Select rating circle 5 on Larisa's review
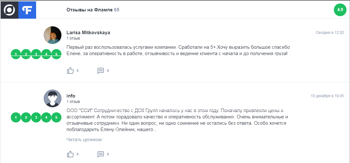350x163 pixels. (x=56, y=54)
